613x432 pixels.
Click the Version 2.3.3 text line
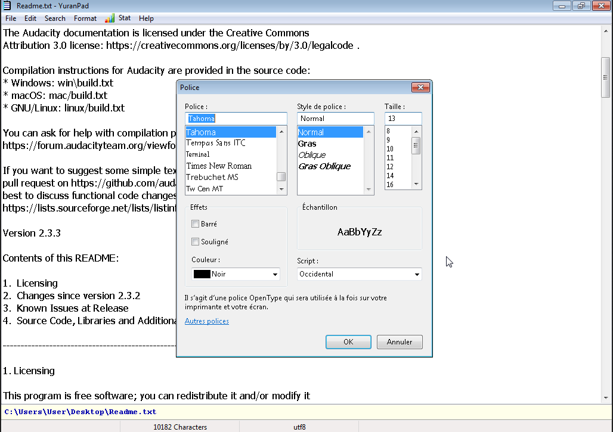point(32,233)
